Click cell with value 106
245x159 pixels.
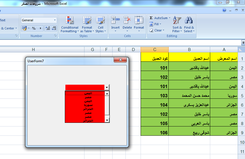[155, 131]
